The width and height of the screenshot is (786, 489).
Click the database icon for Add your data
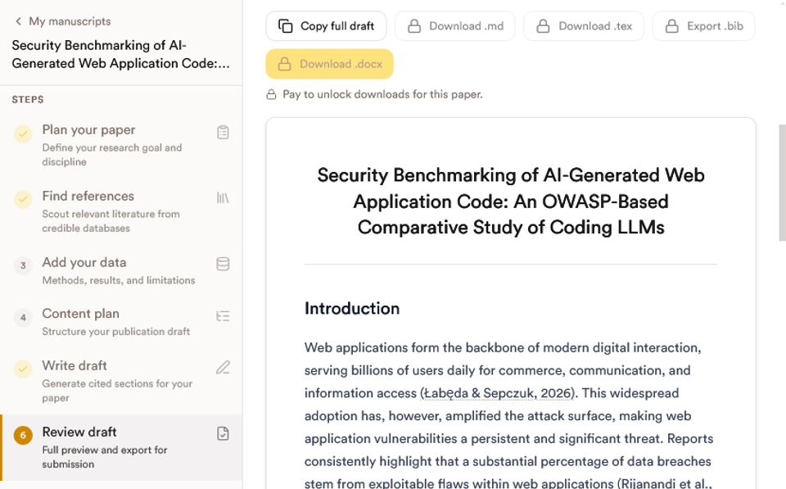[x=223, y=264]
